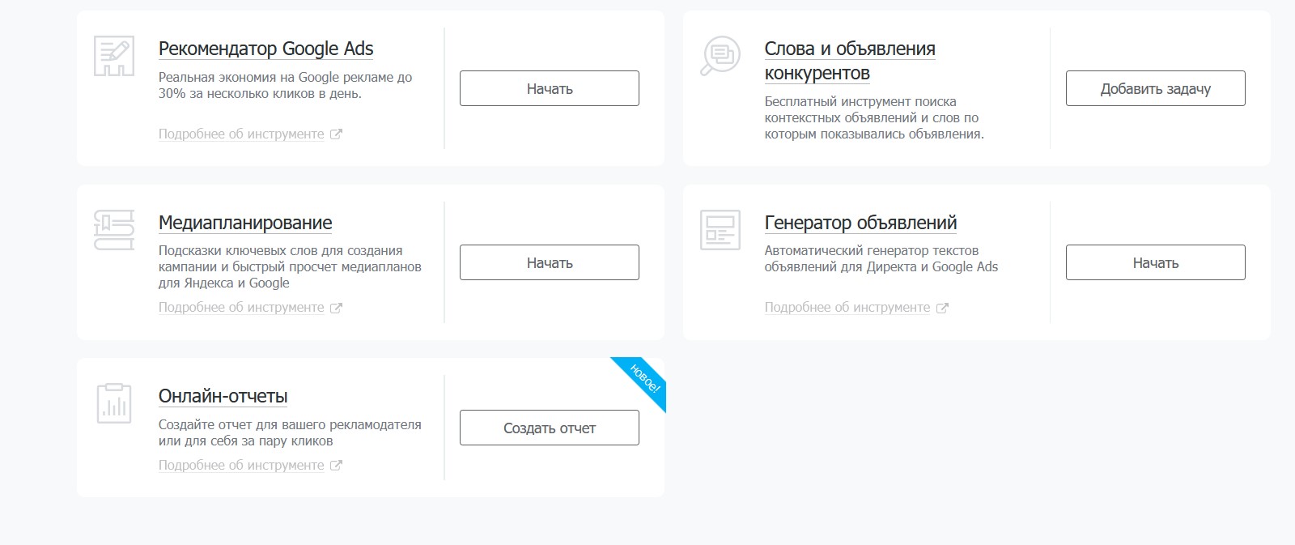Click external-link icon under Рекомендатор Google Ads
This screenshot has width=1295, height=545.
pos(336,134)
